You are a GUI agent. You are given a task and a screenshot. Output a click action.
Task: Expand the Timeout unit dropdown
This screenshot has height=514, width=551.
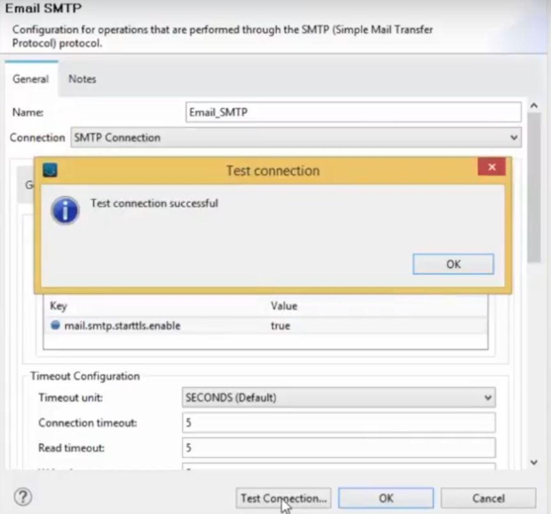[x=338, y=398]
